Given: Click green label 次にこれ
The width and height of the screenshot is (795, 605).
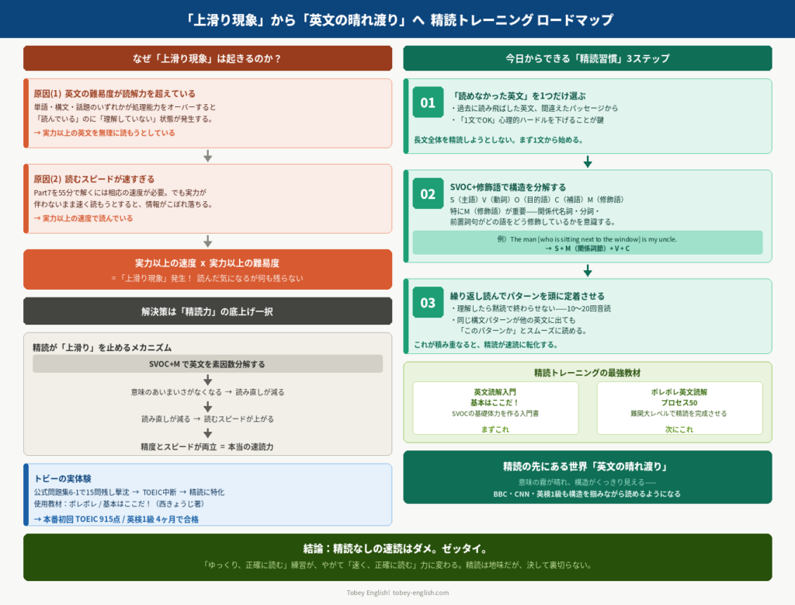Looking at the screenshot, I should (x=679, y=429).
